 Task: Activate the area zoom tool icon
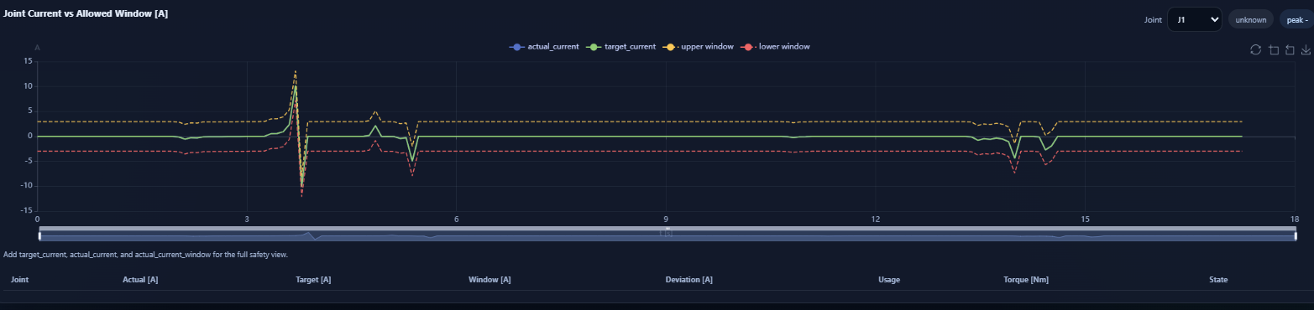(1274, 49)
